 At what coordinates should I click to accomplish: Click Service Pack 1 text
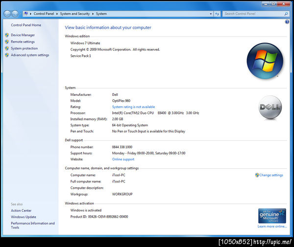tap(81, 56)
